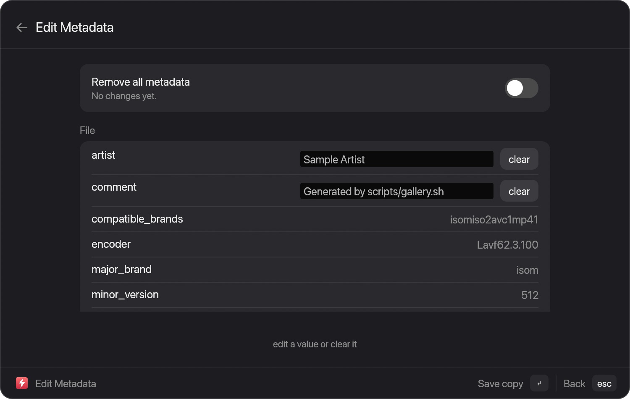Click the red lightning bolt app icon
Screen dimensions: 630x399
(22, 383)
